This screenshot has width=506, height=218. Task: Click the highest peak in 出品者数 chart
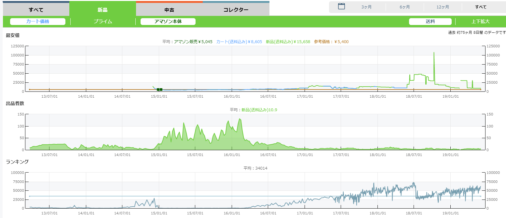(240, 119)
